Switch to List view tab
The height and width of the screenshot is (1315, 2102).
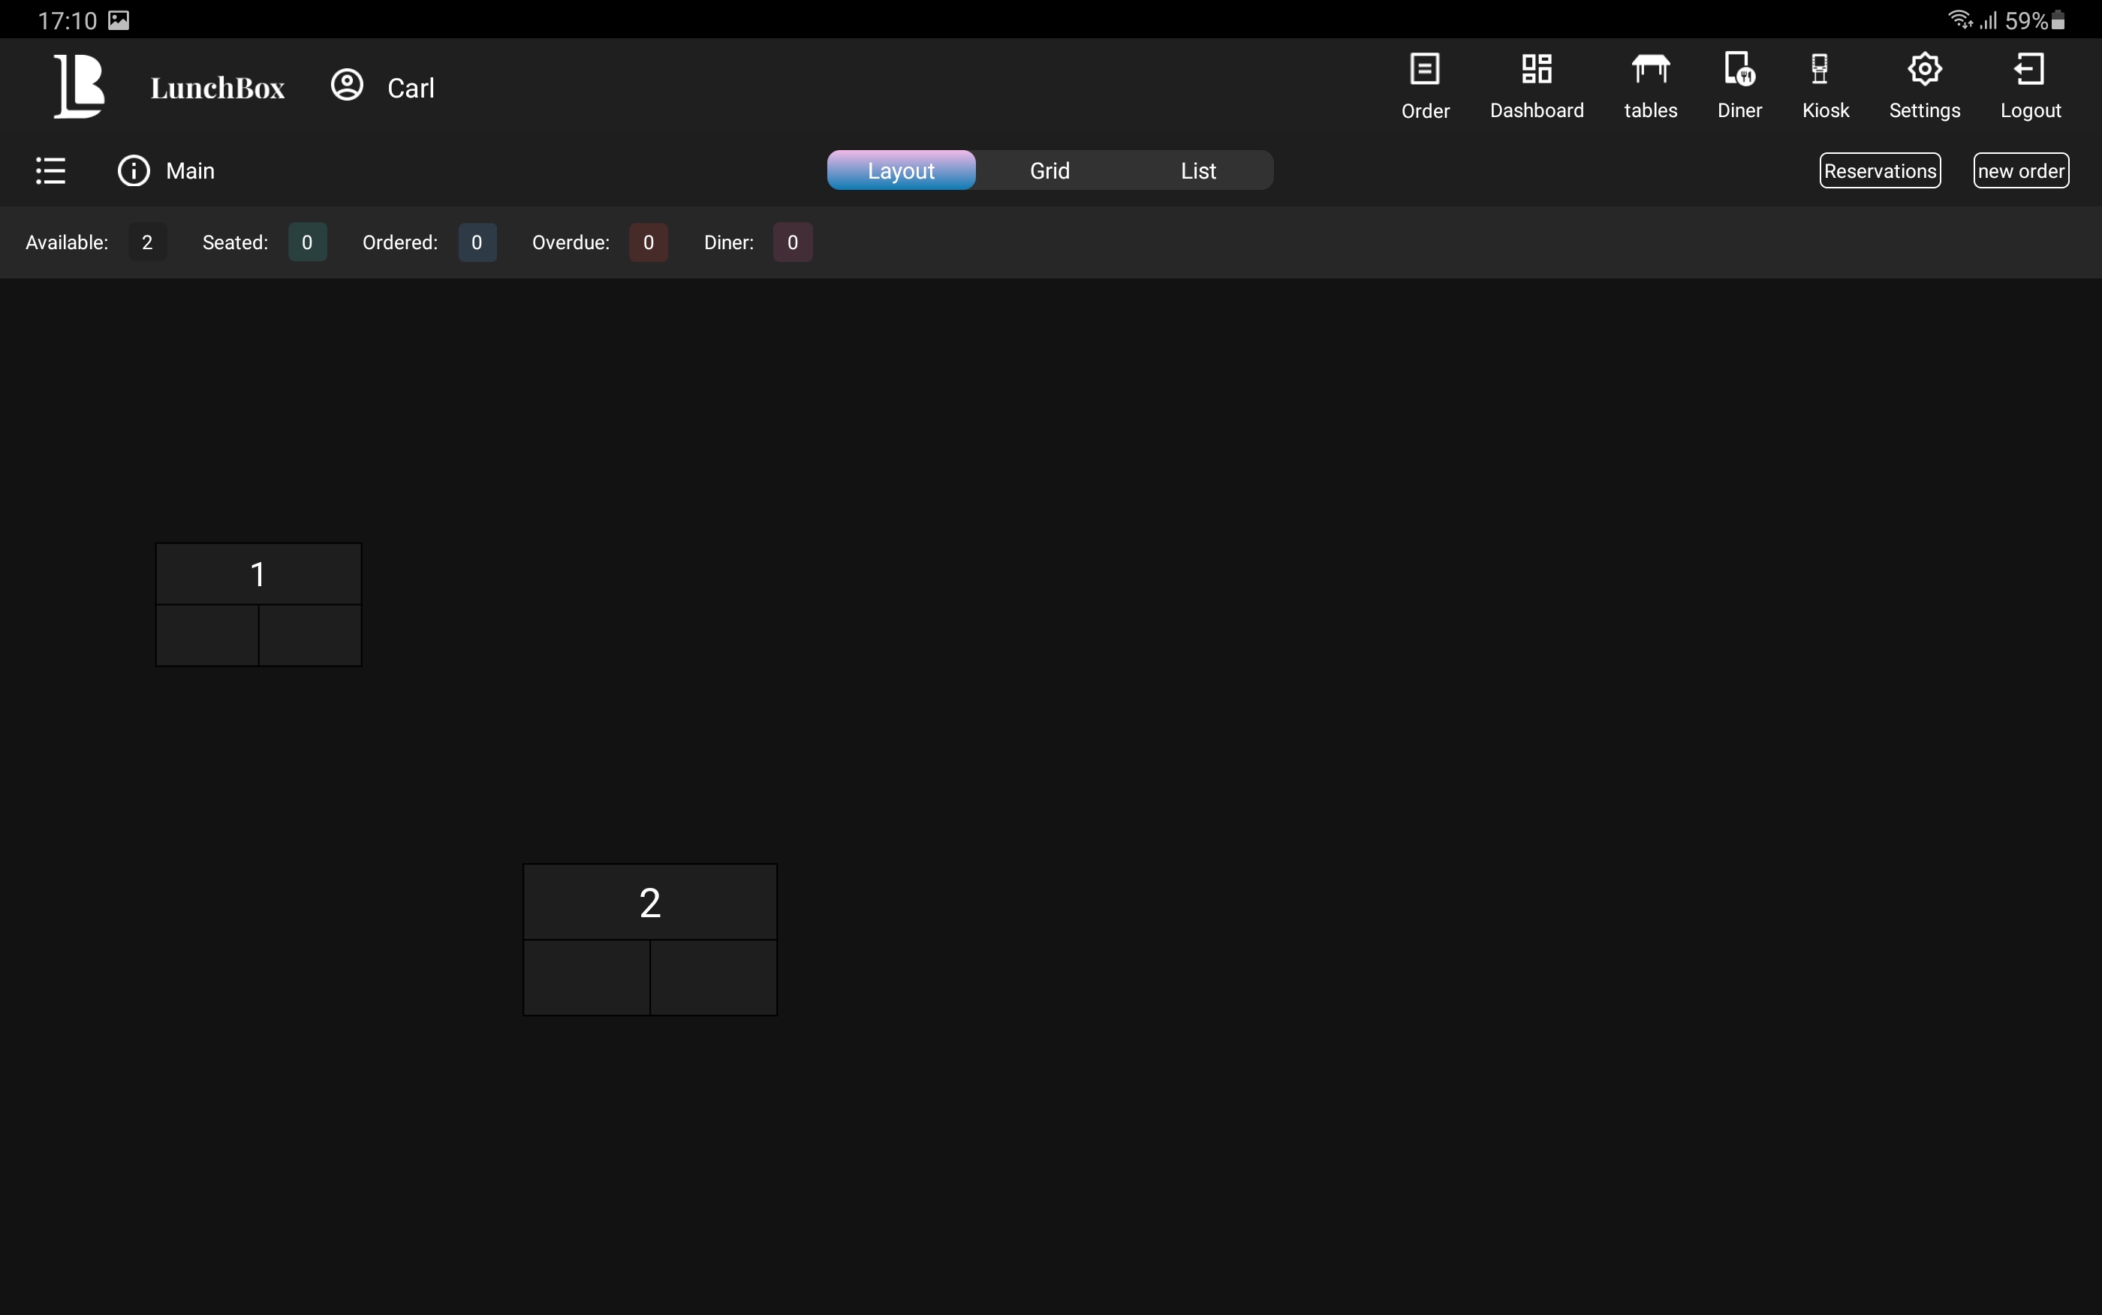[1197, 170]
